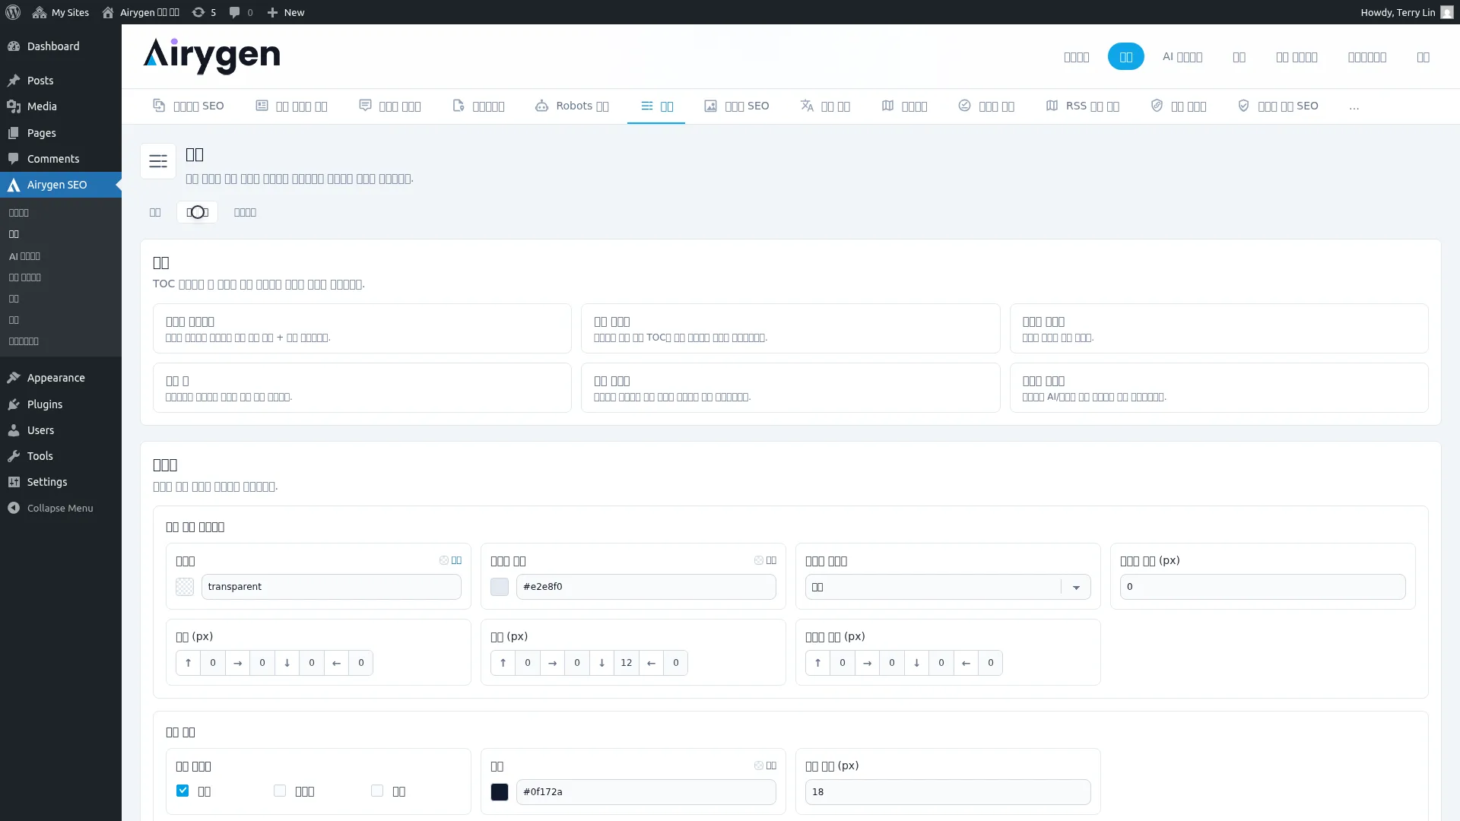
Task: Open the New content menu
Action: [286, 12]
